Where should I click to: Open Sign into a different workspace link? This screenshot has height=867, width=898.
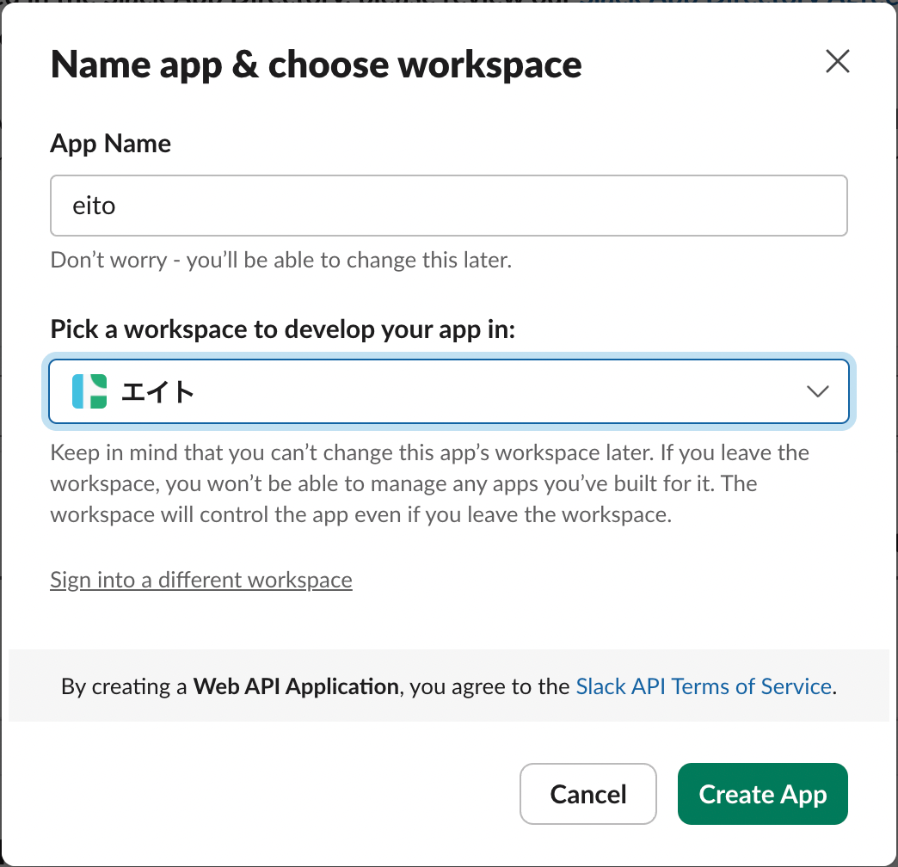[x=201, y=580]
